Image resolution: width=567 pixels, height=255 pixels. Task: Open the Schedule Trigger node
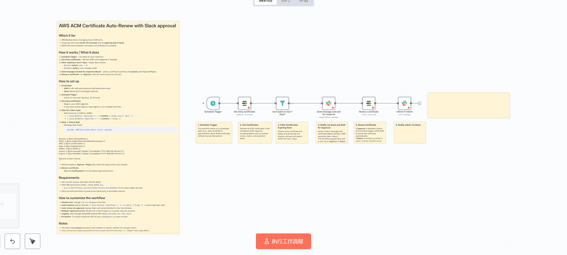pos(213,103)
